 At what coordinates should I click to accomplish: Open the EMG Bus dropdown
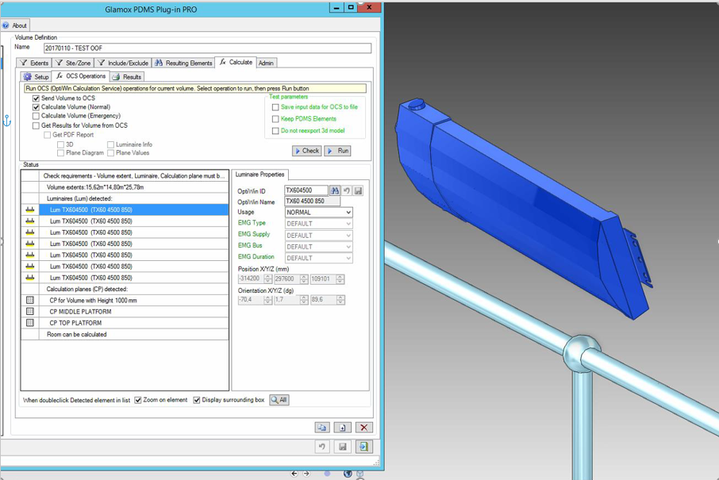(x=319, y=247)
